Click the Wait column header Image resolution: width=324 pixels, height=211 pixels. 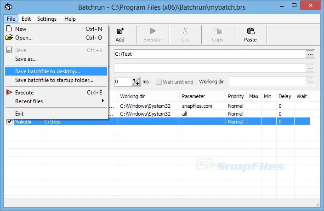tap(302, 96)
